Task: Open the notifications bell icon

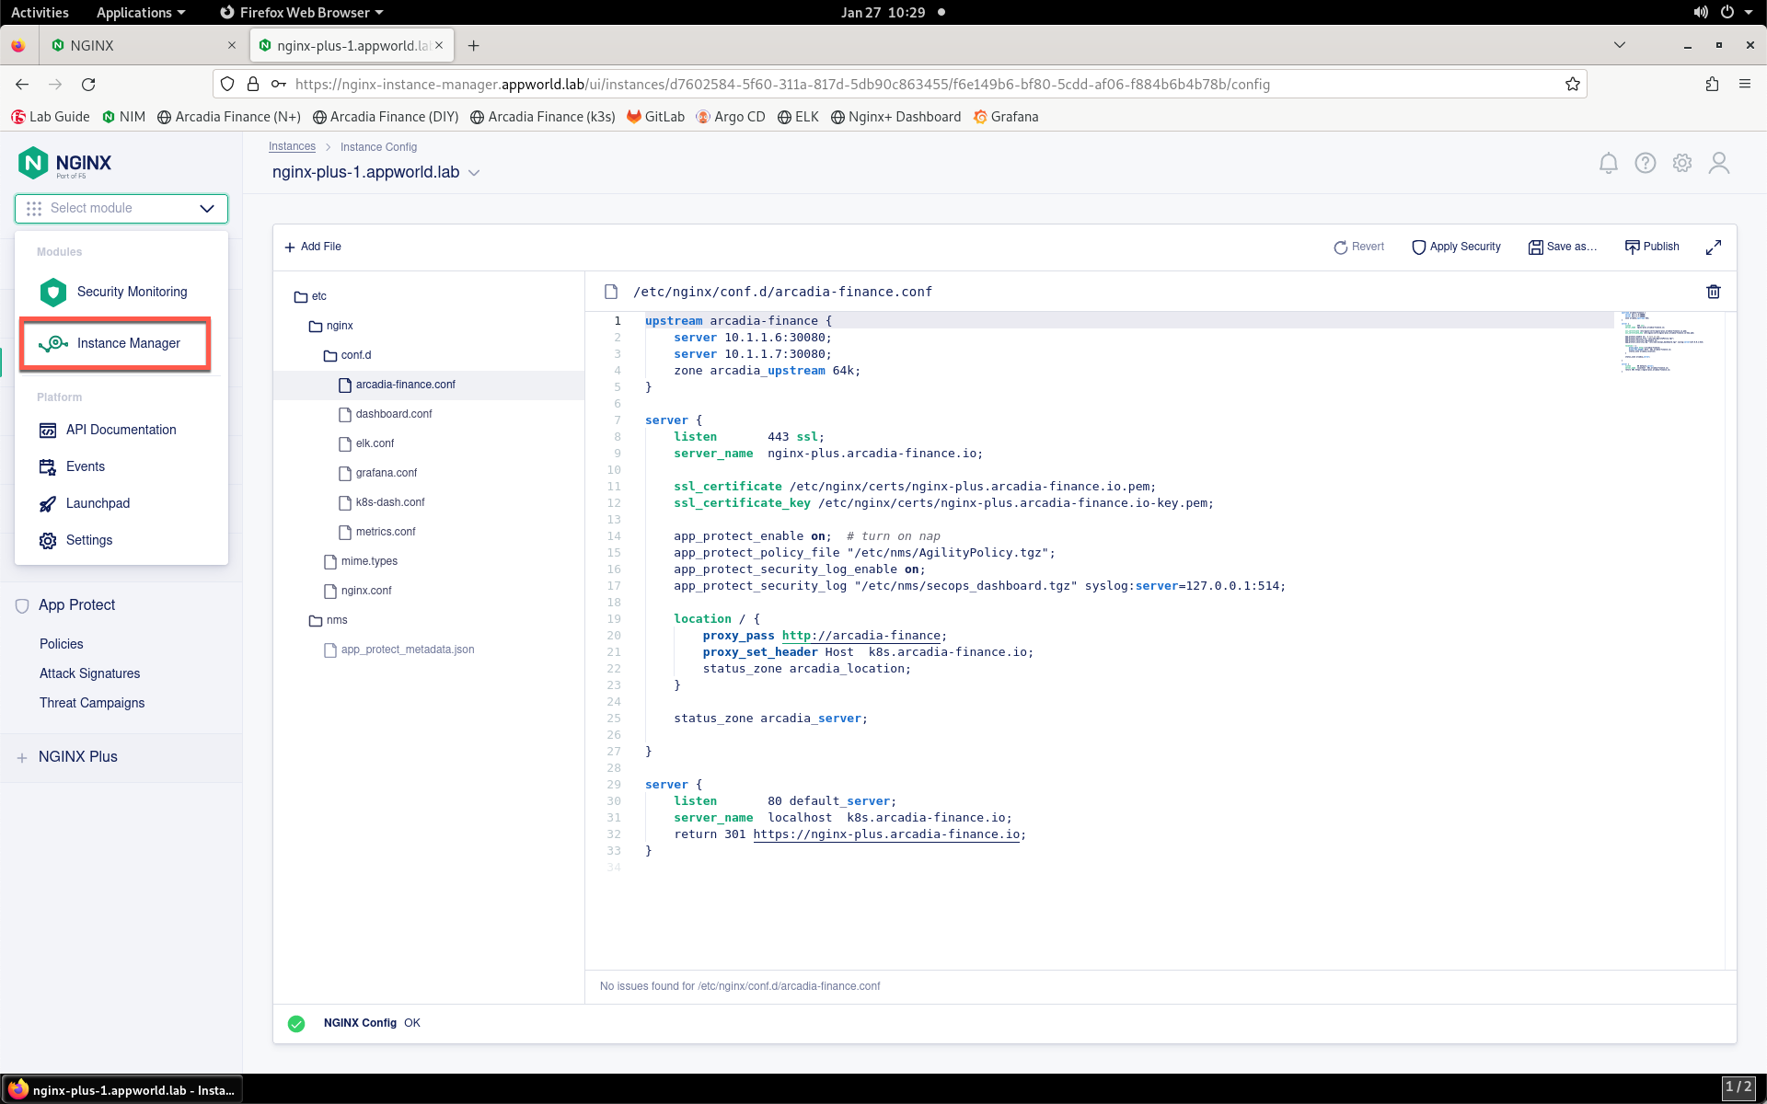Action: point(1608,164)
